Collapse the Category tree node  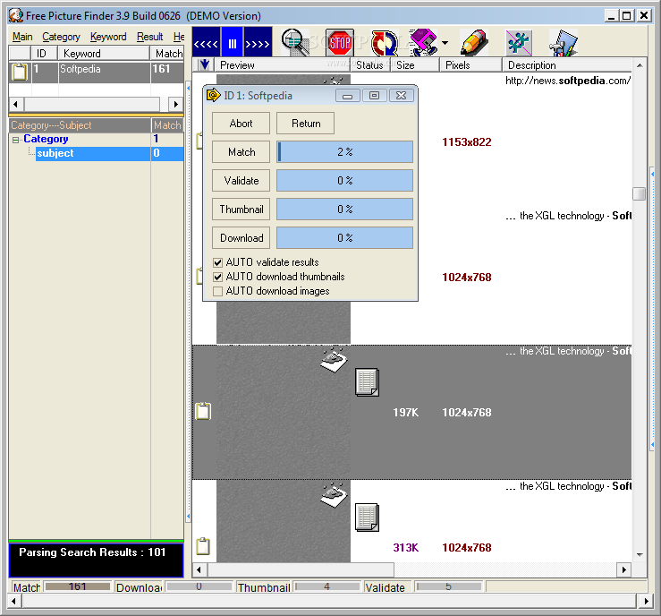click(x=15, y=140)
